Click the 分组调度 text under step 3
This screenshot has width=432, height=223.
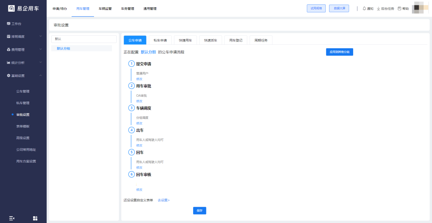pyautogui.click(x=142, y=118)
